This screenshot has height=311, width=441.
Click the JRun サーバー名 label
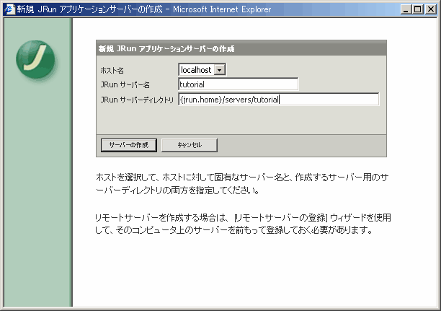click(125, 85)
